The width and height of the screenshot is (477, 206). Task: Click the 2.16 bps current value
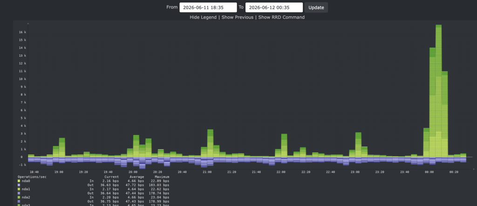point(112,181)
